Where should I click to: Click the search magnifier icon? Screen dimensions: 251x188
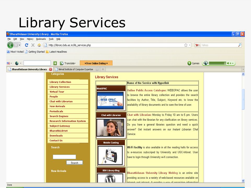[239, 45]
